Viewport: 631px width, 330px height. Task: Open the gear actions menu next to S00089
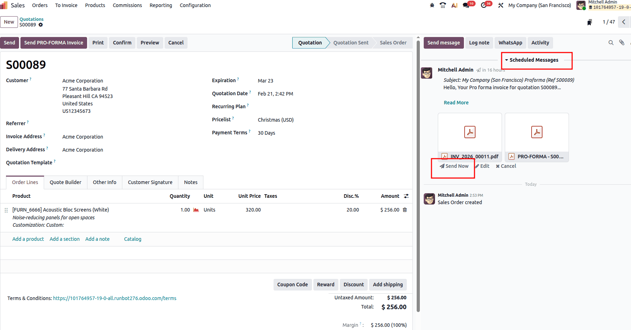(x=41, y=25)
